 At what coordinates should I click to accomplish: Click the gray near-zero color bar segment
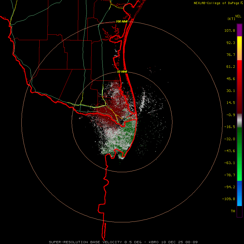point(239,121)
